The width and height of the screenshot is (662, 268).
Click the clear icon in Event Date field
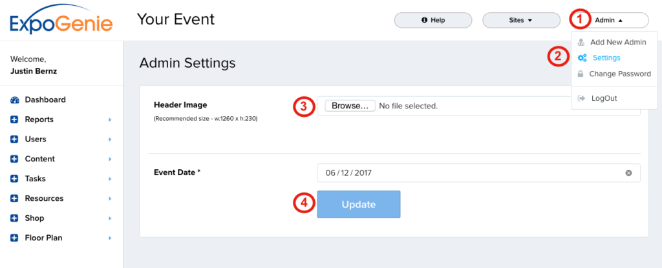tap(628, 173)
